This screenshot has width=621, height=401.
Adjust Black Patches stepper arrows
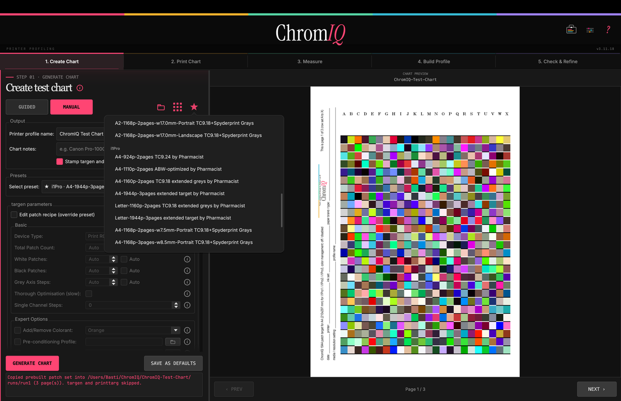113,271
